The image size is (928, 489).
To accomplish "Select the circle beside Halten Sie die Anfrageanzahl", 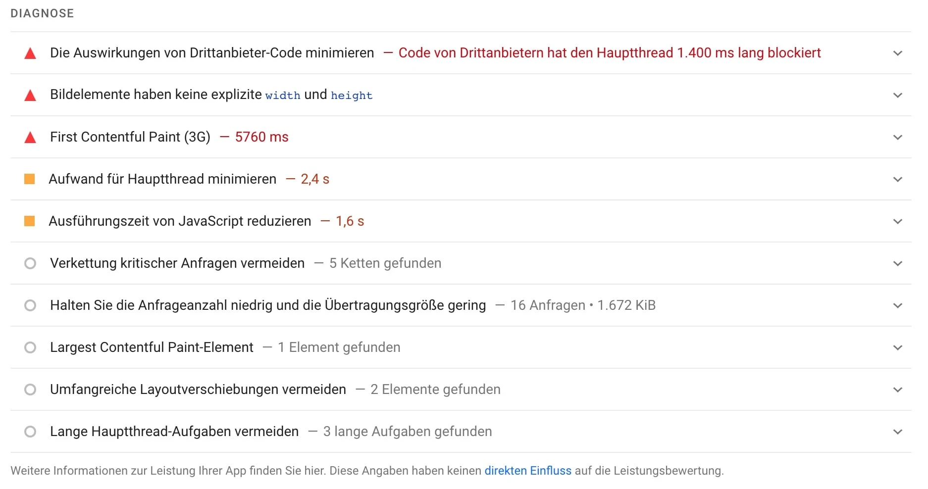I will (x=30, y=305).
